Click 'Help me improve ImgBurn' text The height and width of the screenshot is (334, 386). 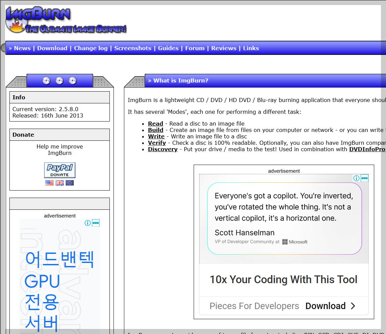pyautogui.click(x=60, y=149)
